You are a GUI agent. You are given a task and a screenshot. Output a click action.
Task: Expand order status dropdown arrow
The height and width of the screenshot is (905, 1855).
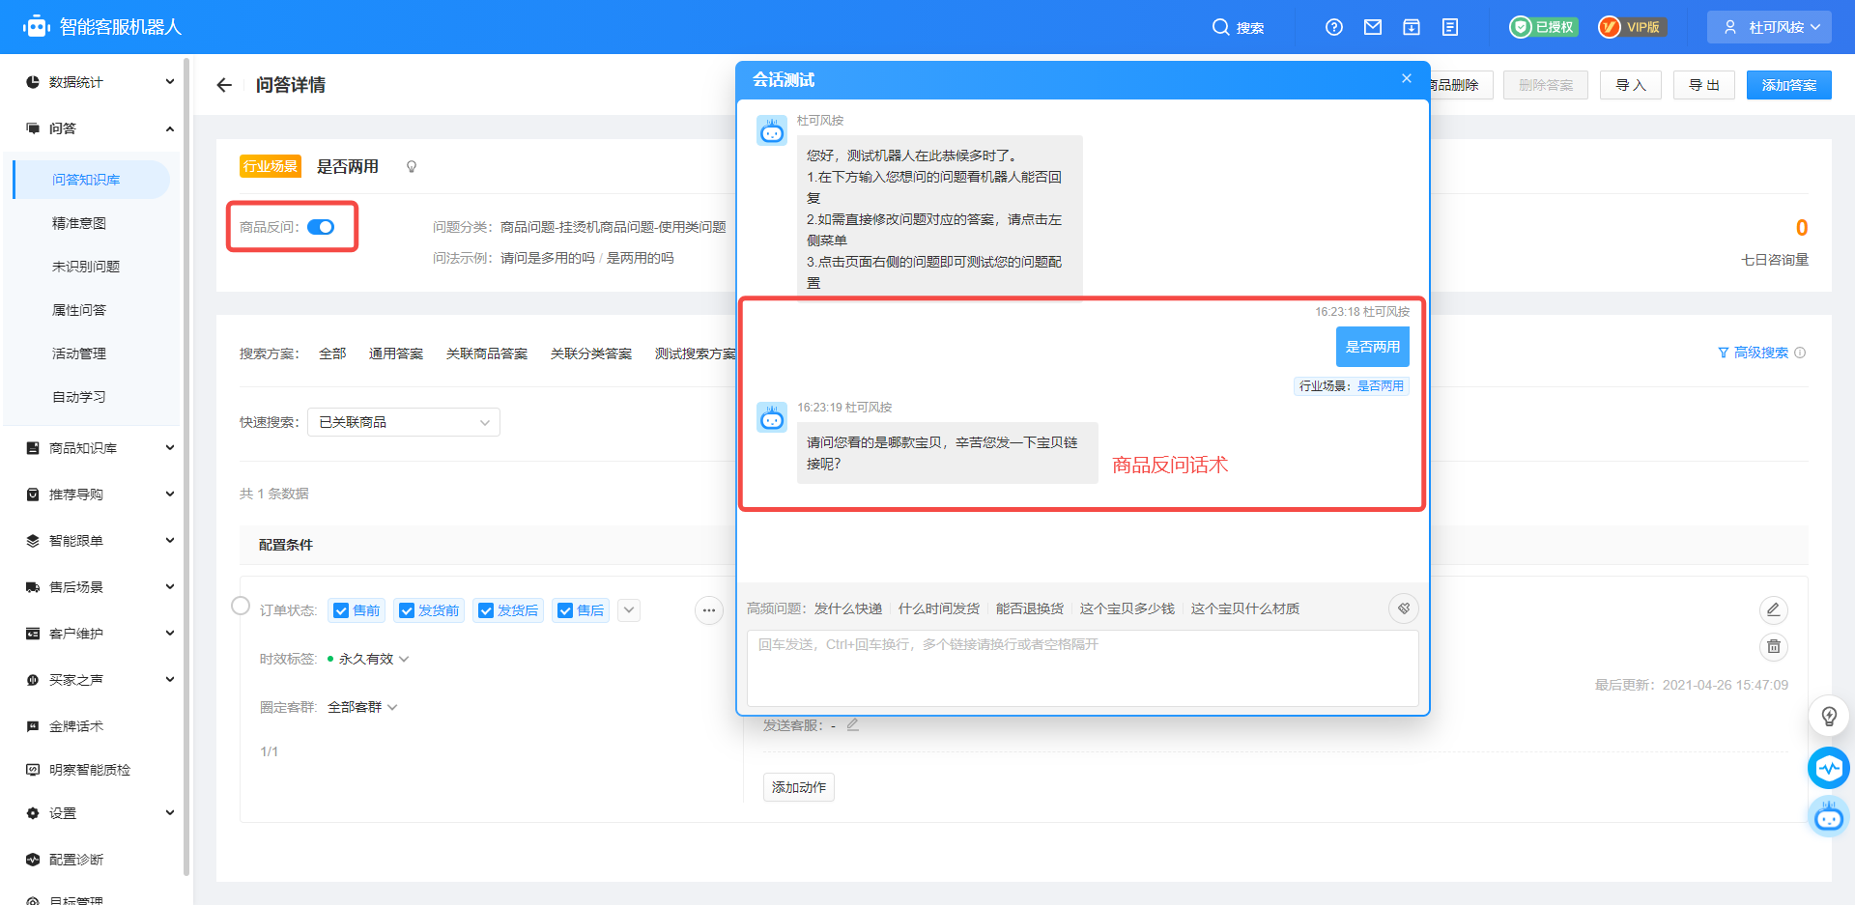629,610
